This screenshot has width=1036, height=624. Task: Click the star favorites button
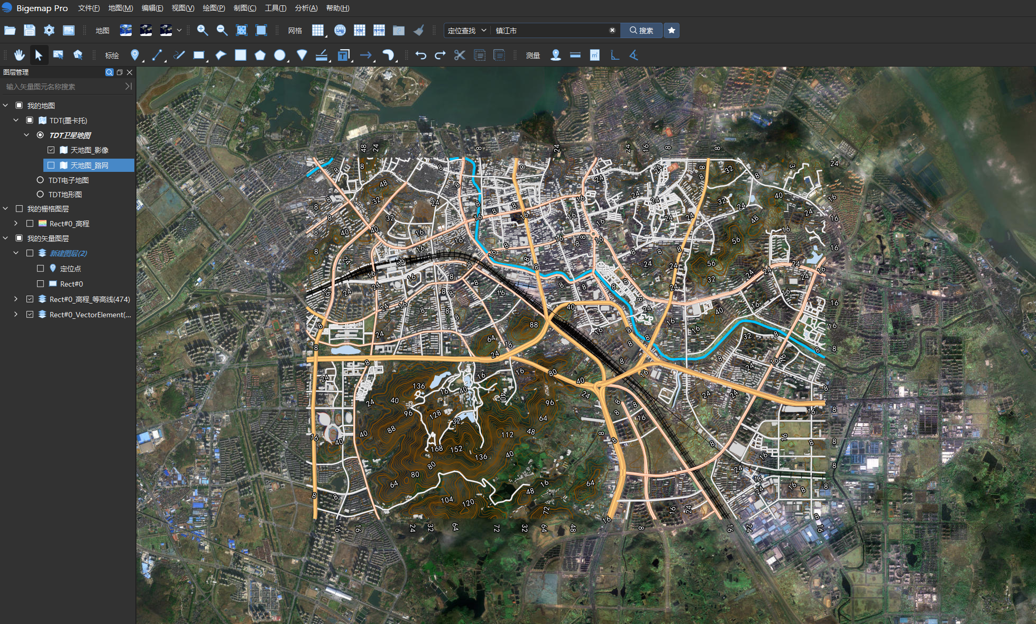click(x=671, y=31)
